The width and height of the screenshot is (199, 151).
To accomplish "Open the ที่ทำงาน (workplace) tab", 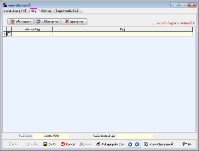I will pos(46,11).
